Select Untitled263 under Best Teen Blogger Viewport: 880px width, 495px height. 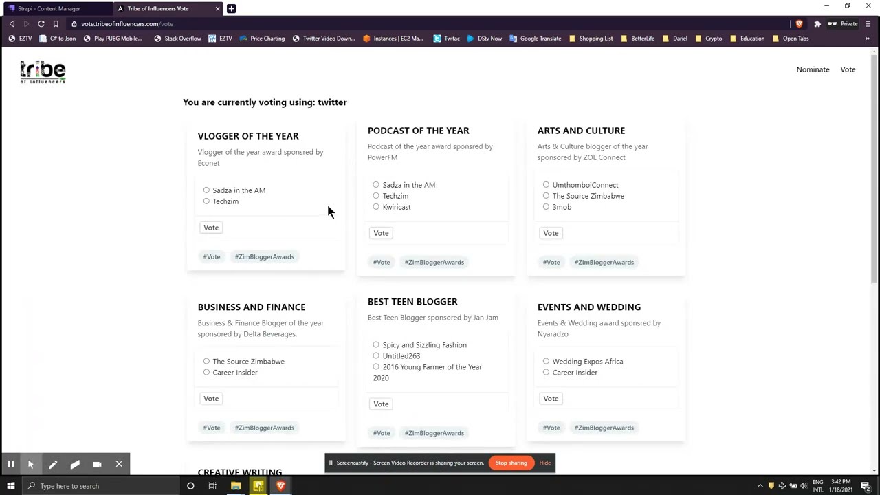[376, 355]
